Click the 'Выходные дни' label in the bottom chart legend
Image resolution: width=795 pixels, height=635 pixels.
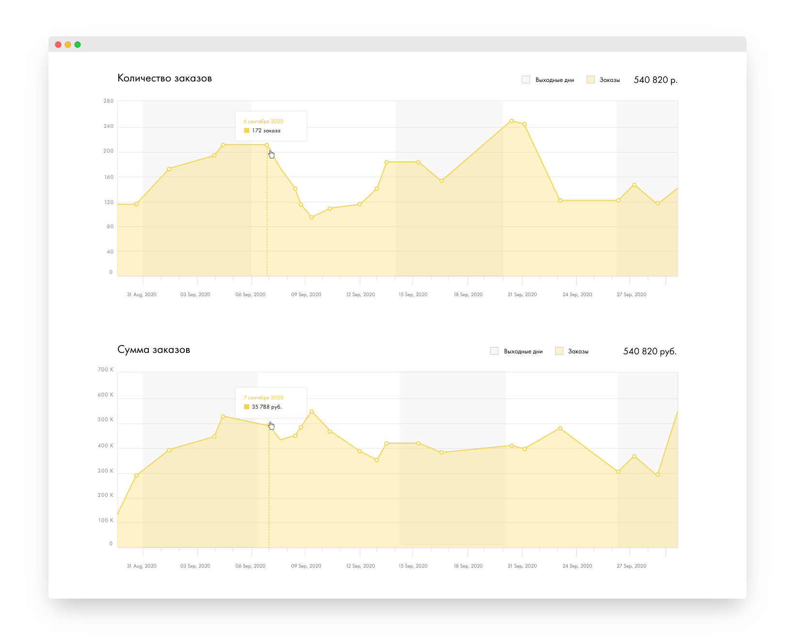(523, 351)
